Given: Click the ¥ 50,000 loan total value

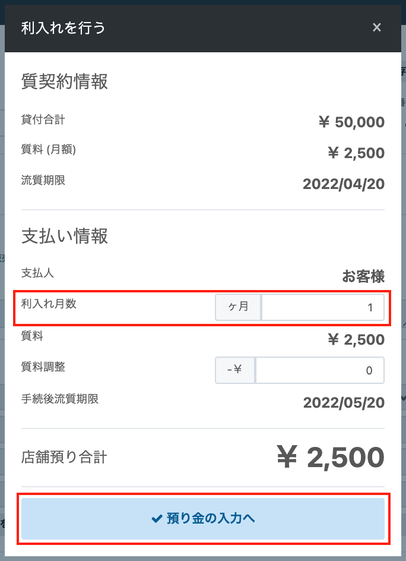Looking at the screenshot, I should point(351,122).
